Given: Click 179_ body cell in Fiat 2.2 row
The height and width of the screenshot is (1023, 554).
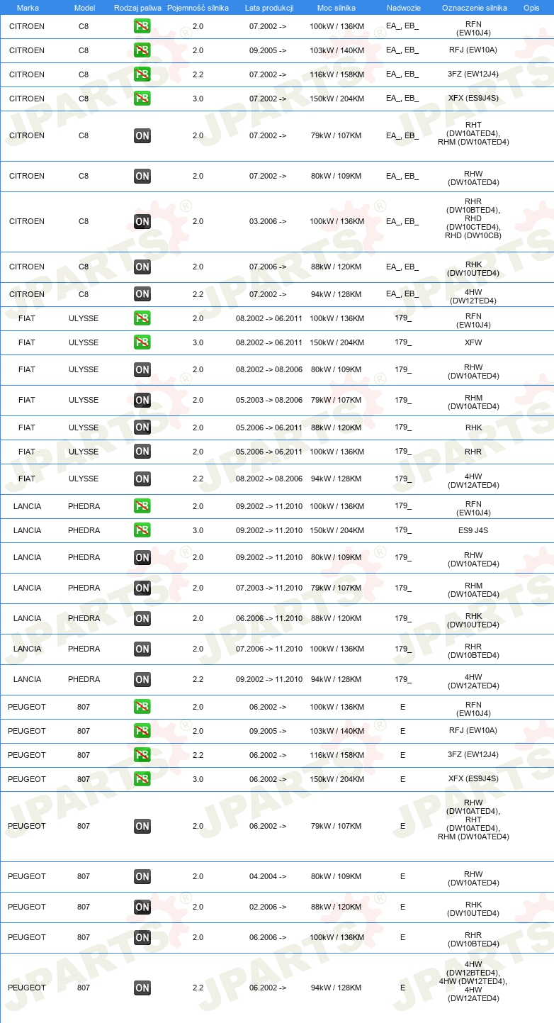Looking at the screenshot, I should coord(403,479).
